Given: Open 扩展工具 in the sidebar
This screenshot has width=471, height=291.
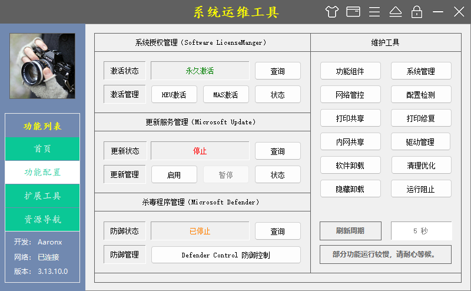Looking at the screenshot, I should (x=42, y=196).
